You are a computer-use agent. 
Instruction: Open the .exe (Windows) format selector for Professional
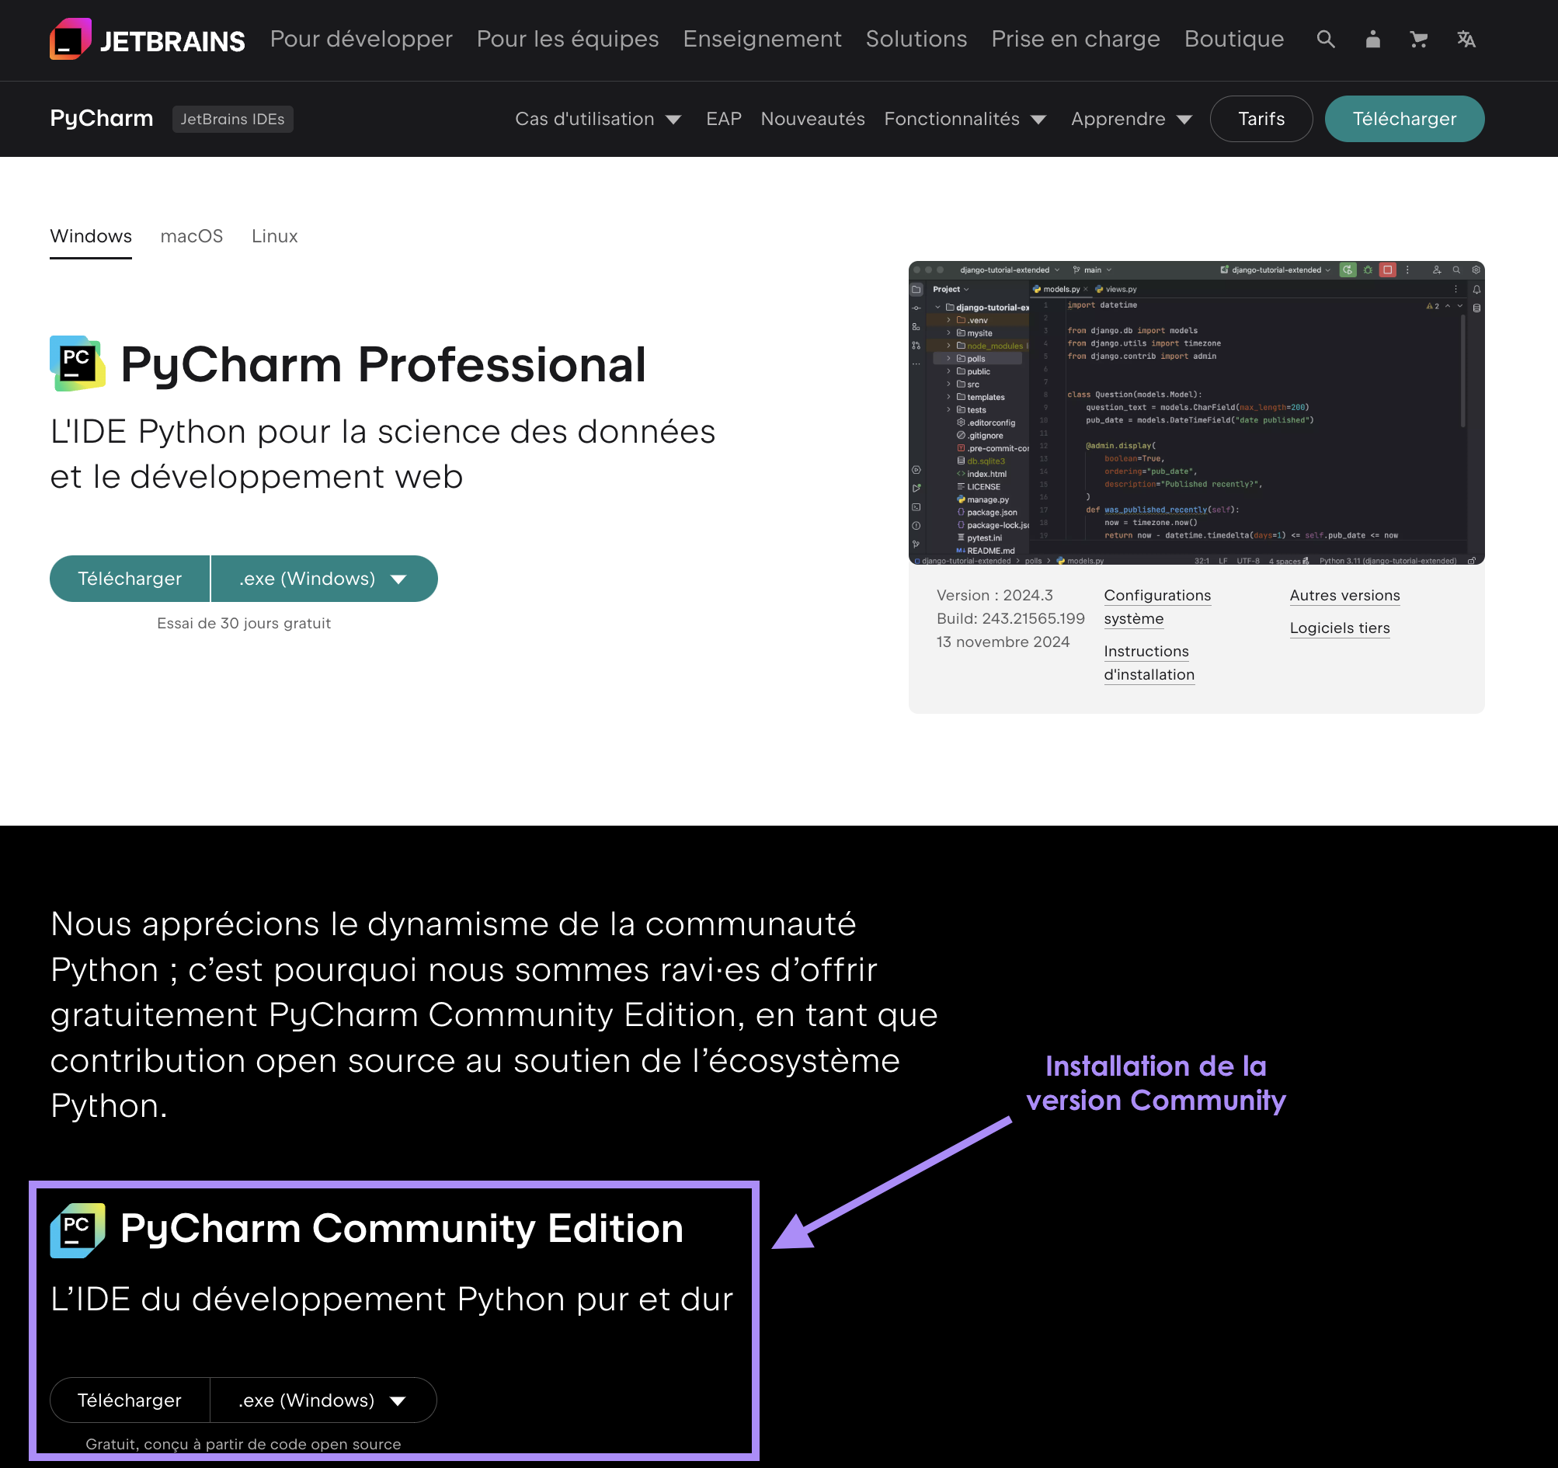[322, 579]
